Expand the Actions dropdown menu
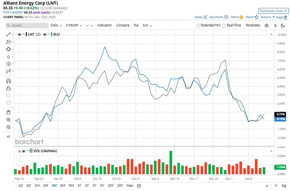290x191 pixels. pyautogui.click(x=267, y=17)
